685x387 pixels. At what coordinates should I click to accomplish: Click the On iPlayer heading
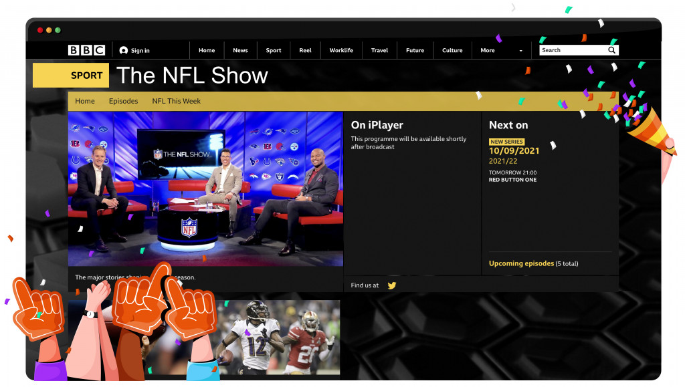377,125
